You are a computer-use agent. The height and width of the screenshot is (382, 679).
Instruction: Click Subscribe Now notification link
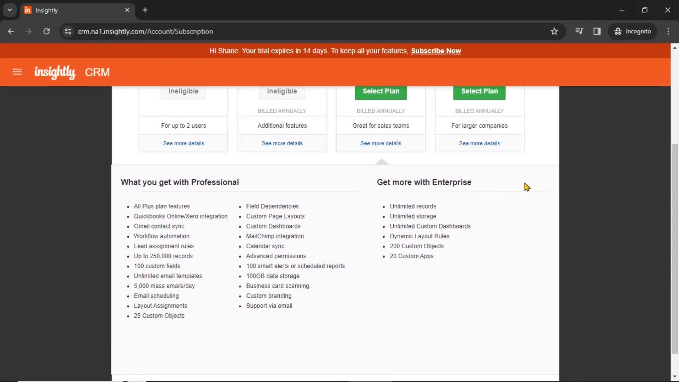(436, 51)
